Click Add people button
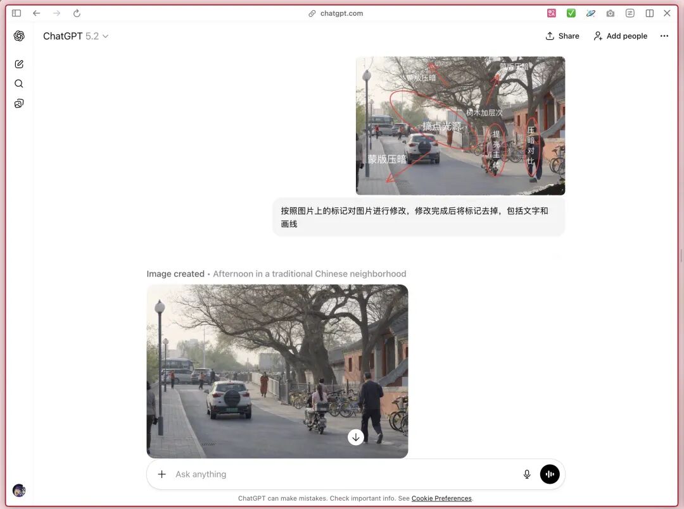The height and width of the screenshot is (509, 684). 620,36
